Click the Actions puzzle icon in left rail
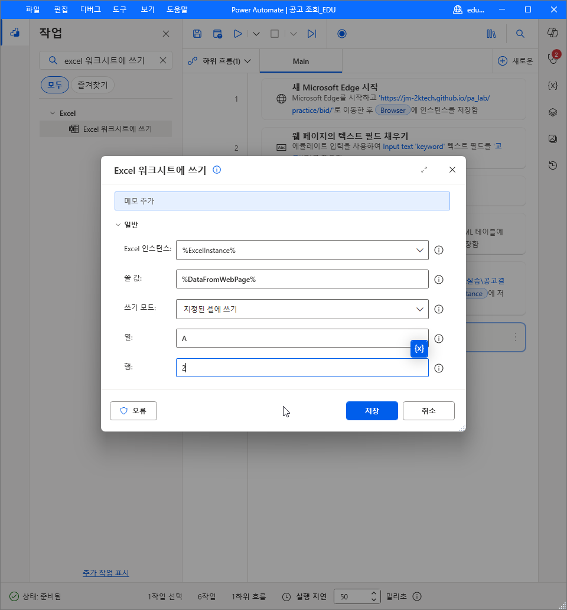Image resolution: width=567 pixels, height=610 pixels. (x=15, y=33)
